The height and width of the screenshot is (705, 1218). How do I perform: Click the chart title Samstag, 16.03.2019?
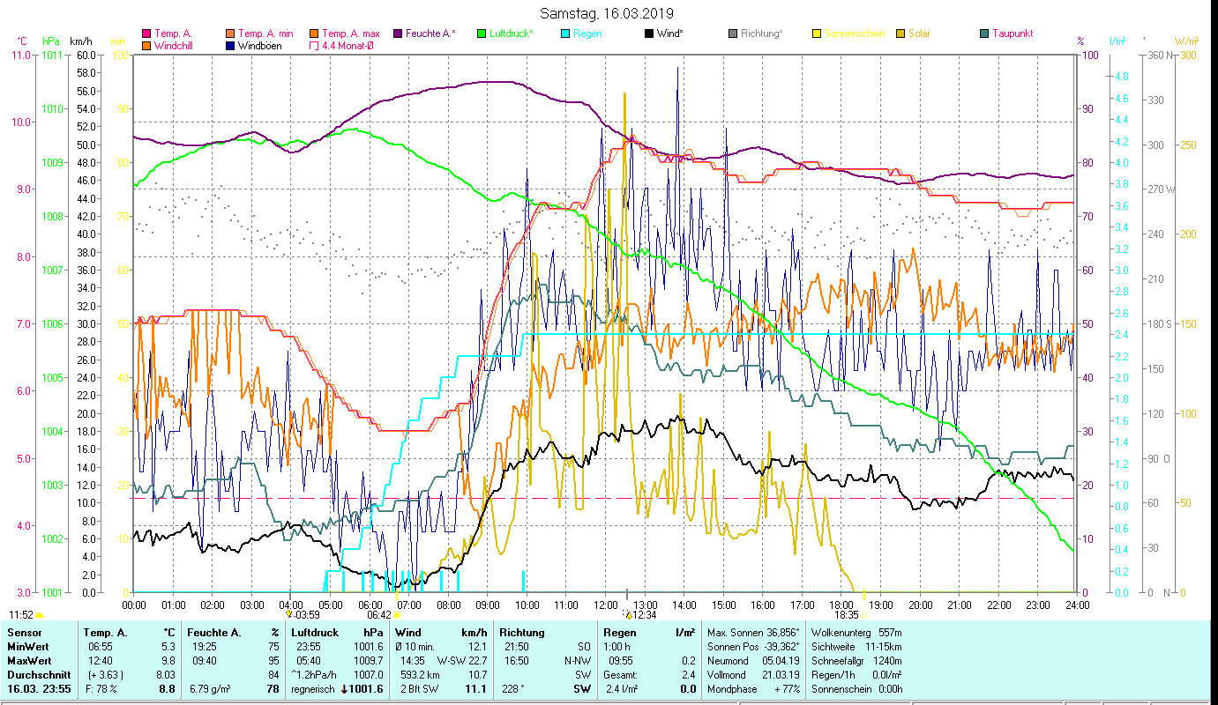609,13
